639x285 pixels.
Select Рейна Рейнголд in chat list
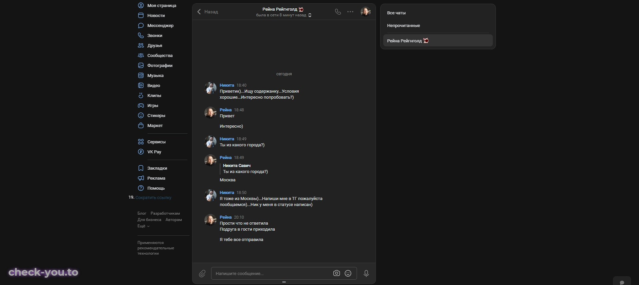[438, 41]
